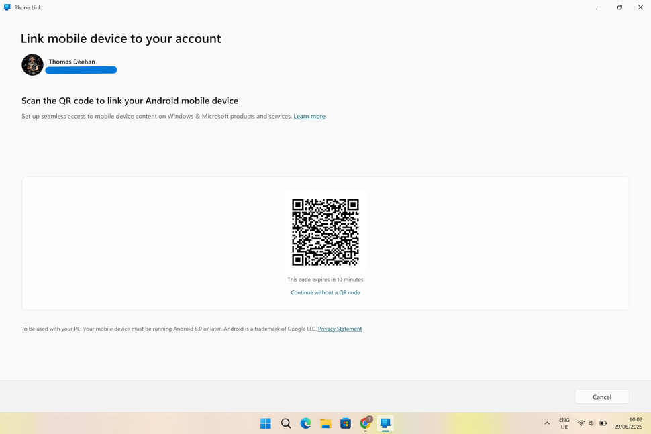Click 'Scan the QR code to link' heading
The image size is (651, 434).
coord(130,101)
